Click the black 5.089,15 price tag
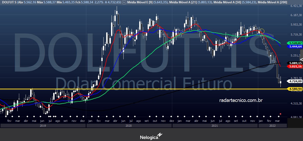The height and width of the screenshot is (141, 303). coord(295,63)
